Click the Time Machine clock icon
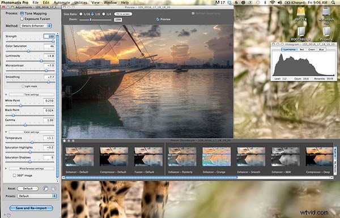This screenshot has height=218, width=340. tap(258, 2)
